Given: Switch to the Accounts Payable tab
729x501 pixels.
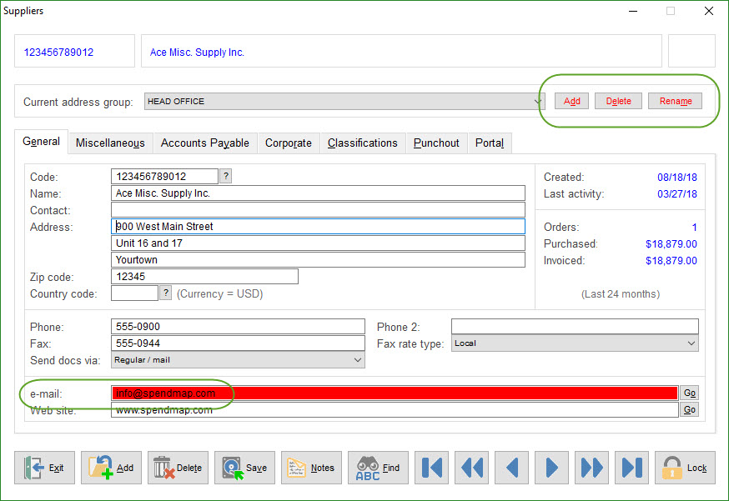Looking at the screenshot, I should (x=204, y=143).
